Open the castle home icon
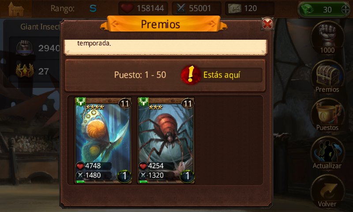The width and height of the screenshot is (353, 212). click(x=16, y=9)
